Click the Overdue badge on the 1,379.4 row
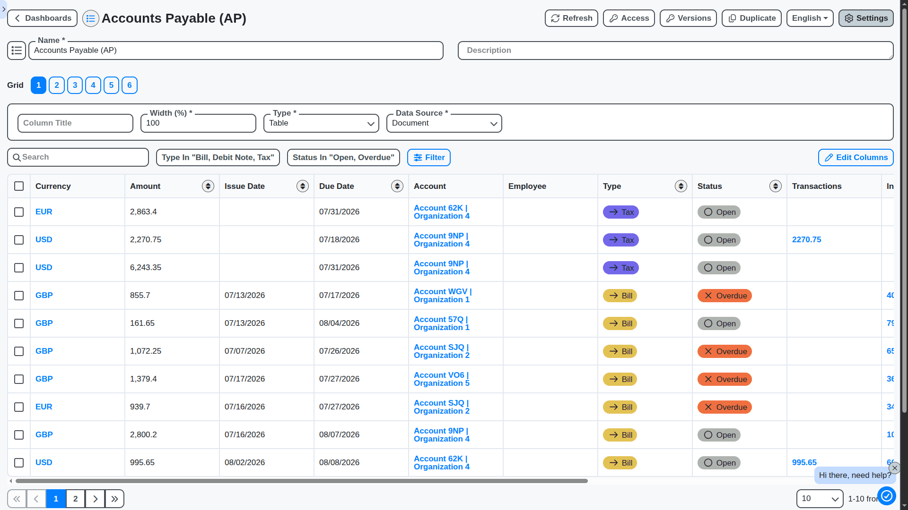This screenshot has width=908, height=510. point(725,379)
